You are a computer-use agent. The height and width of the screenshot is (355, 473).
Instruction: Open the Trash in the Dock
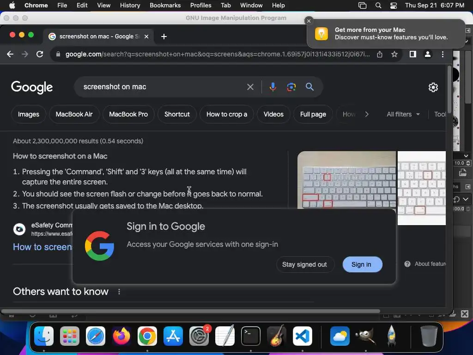click(x=429, y=336)
